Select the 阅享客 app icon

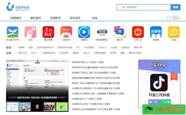[156, 32]
